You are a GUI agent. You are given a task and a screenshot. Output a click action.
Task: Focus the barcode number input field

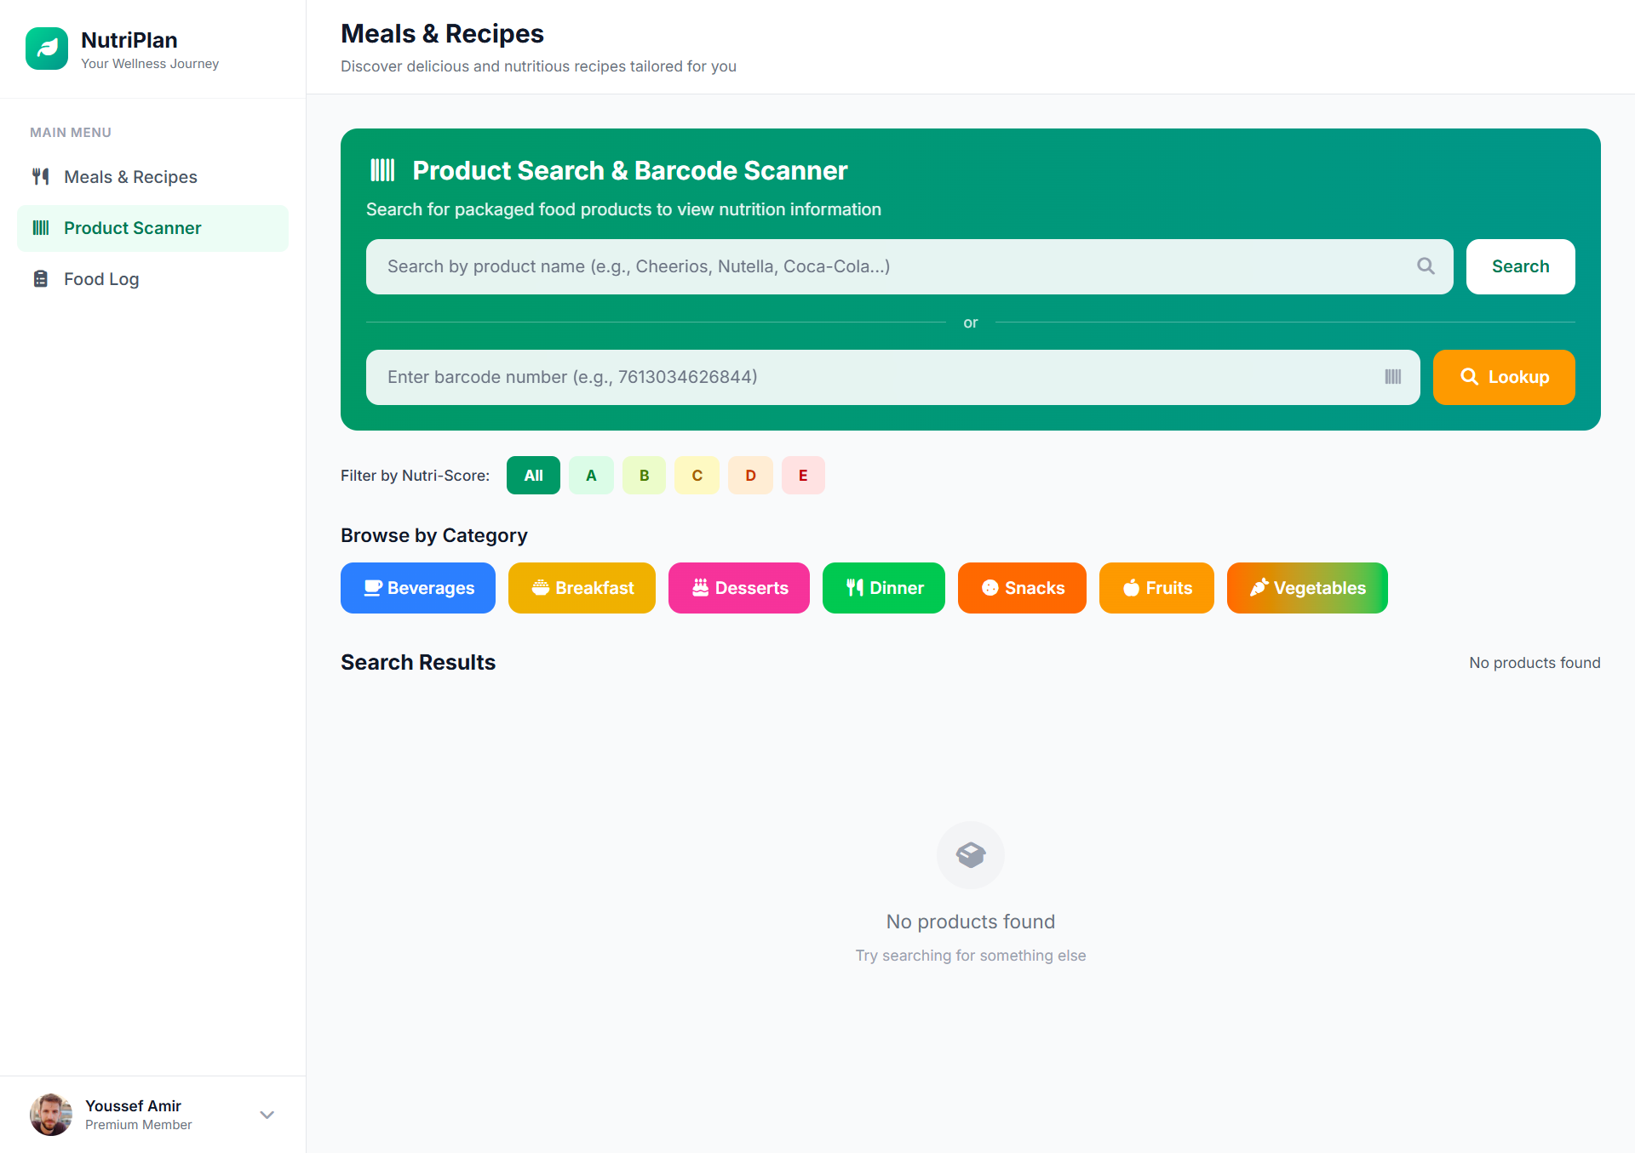[x=877, y=377]
